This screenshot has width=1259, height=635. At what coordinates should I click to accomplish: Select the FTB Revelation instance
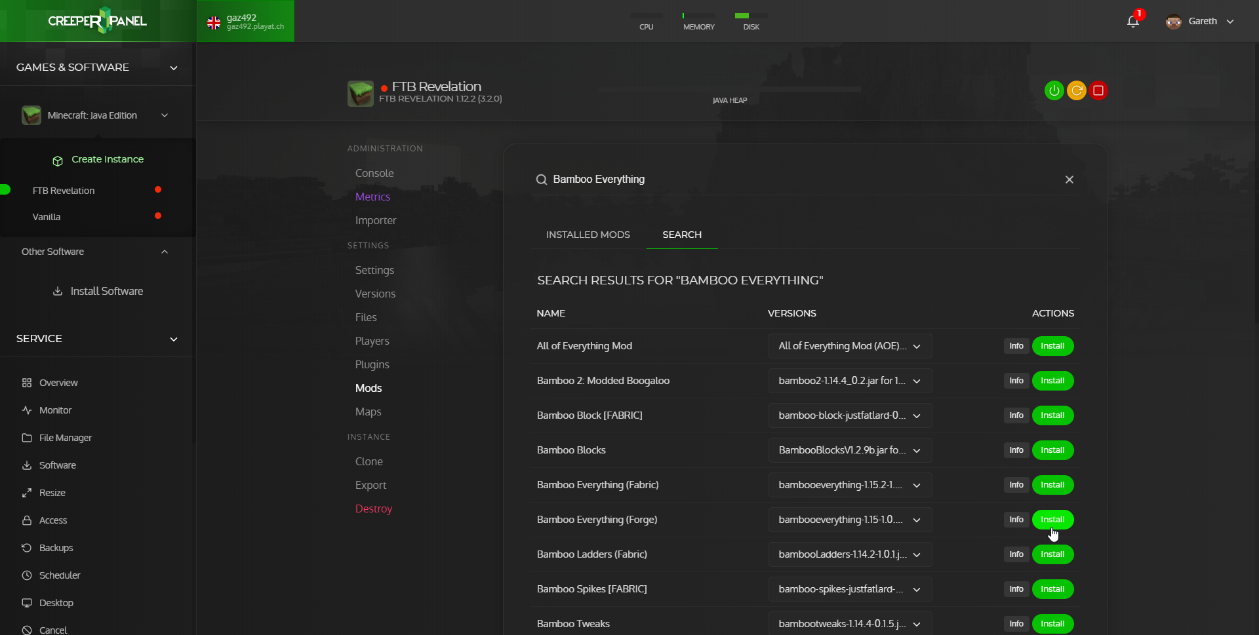click(64, 191)
